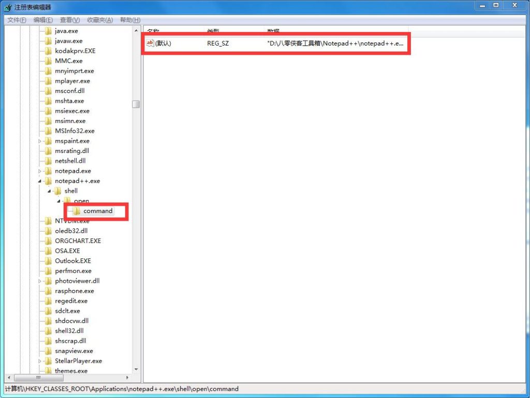The width and height of the screenshot is (530, 398).
Task: Click the msiexec.exe folder icon
Action: click(x=48, y=111)
